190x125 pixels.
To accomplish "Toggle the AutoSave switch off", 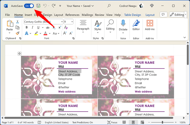I will tap(29, 6).
